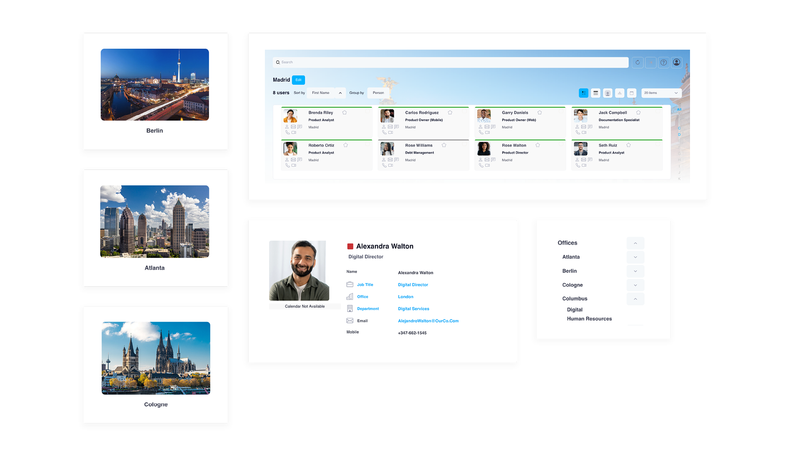790x461 pixels.
Task: Tick the select circle on Brenda Riley's card
Action: tap(367, 112)
